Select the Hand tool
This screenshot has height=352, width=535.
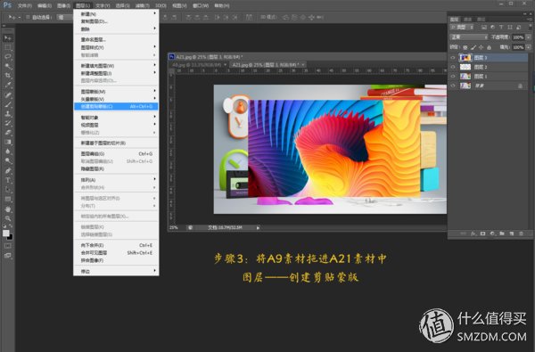(8, 209)
